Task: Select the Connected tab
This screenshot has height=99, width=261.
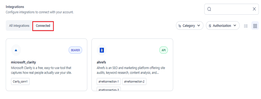Action: 43,26
